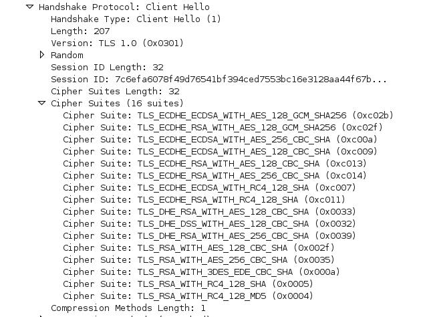Image resolution: width=427 pixels, height=317 pixels.
Task: Select cipher suite TLS_RSA_WITH_RC4_128_MD5
Action: pyautogui.click(x=188, y=296)
